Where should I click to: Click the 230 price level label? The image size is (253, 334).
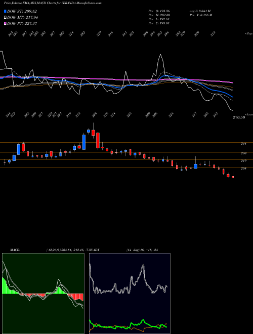point(243,153)
